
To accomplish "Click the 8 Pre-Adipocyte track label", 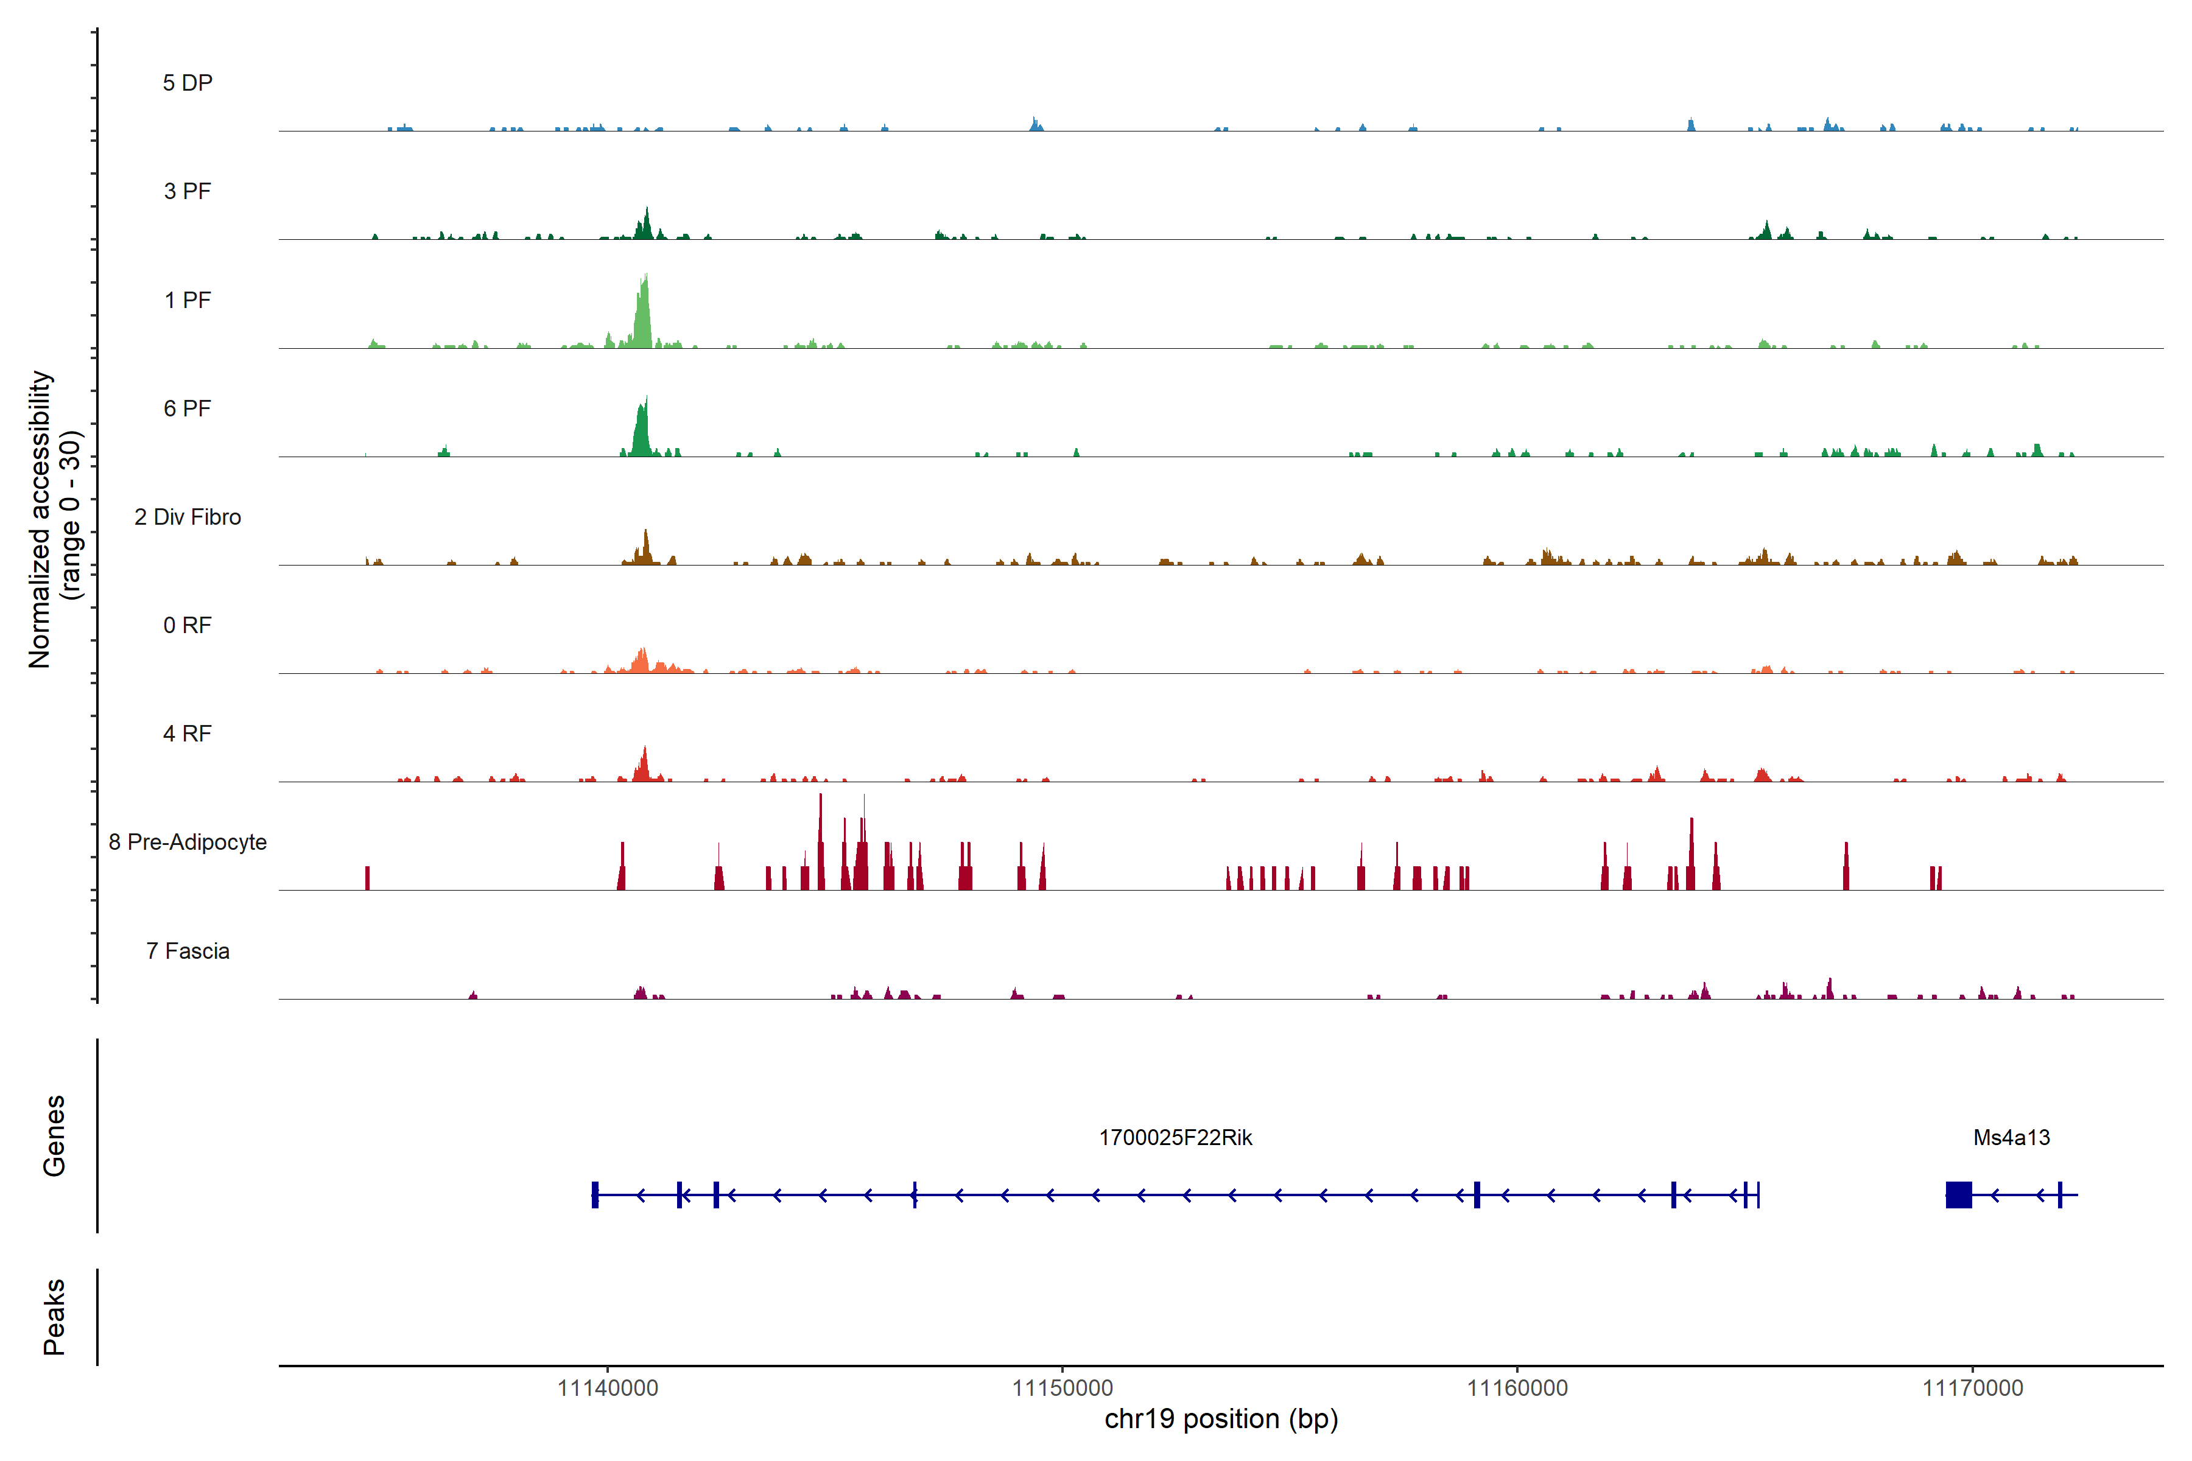I will (188, 843).
